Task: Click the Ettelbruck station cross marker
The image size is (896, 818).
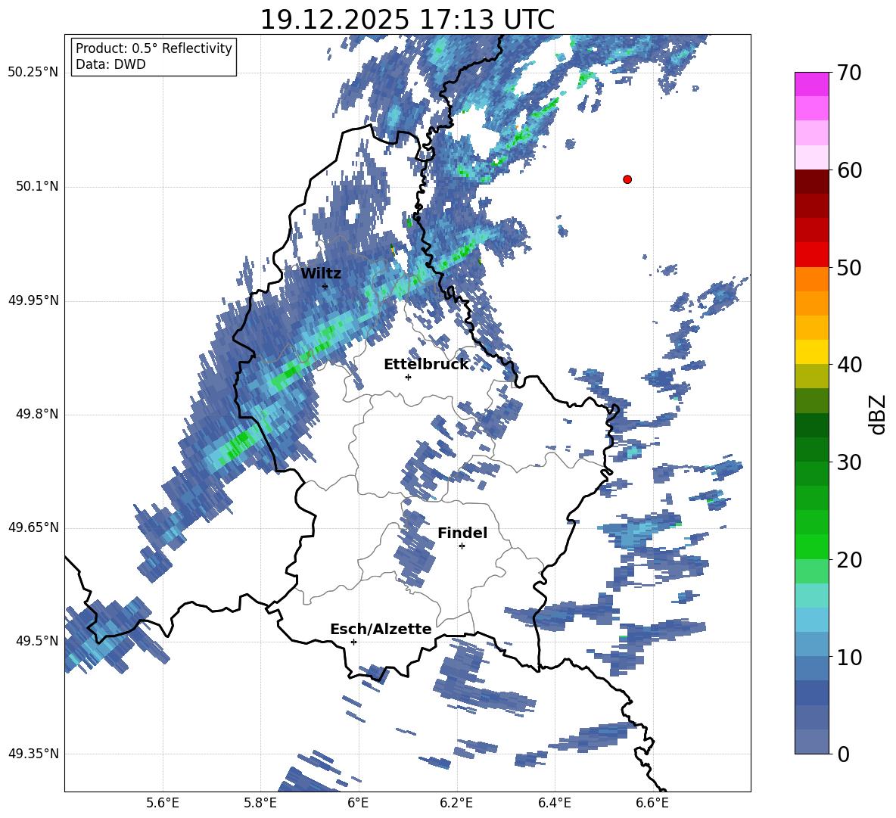Action: coord(408,377)
